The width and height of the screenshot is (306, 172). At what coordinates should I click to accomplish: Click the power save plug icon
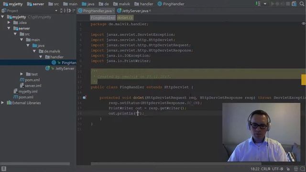click(x=296, y=169)
